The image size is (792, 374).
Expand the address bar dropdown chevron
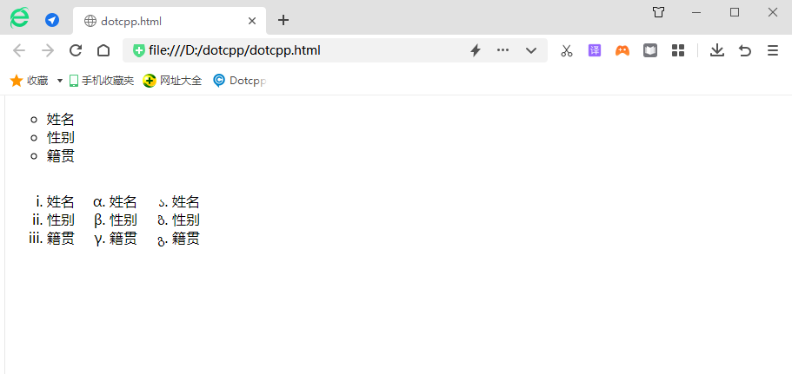pos(531,50)
